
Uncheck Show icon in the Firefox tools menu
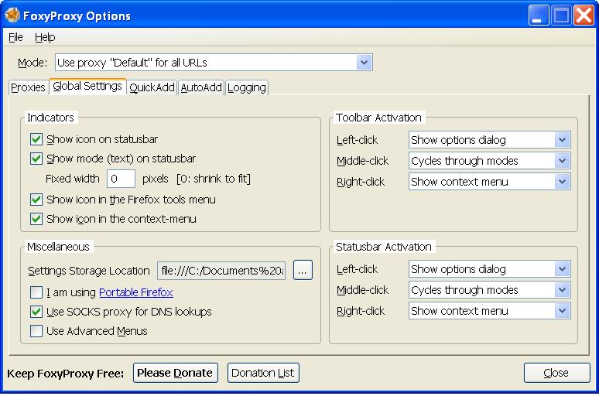coord(36,200)
